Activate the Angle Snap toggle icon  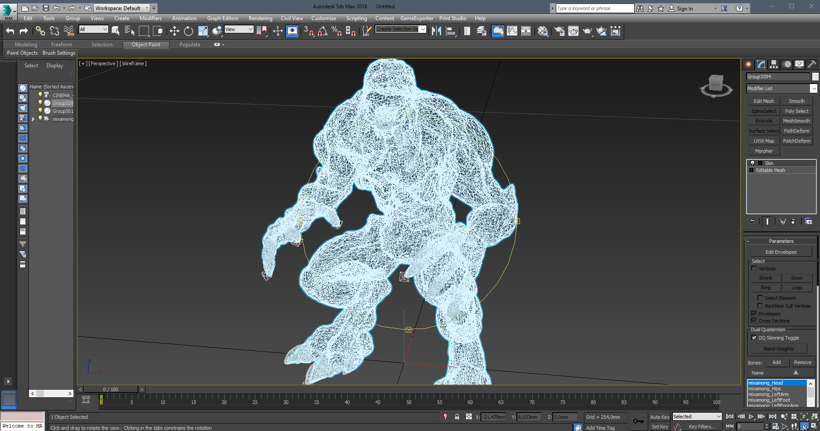click(323, 31)
